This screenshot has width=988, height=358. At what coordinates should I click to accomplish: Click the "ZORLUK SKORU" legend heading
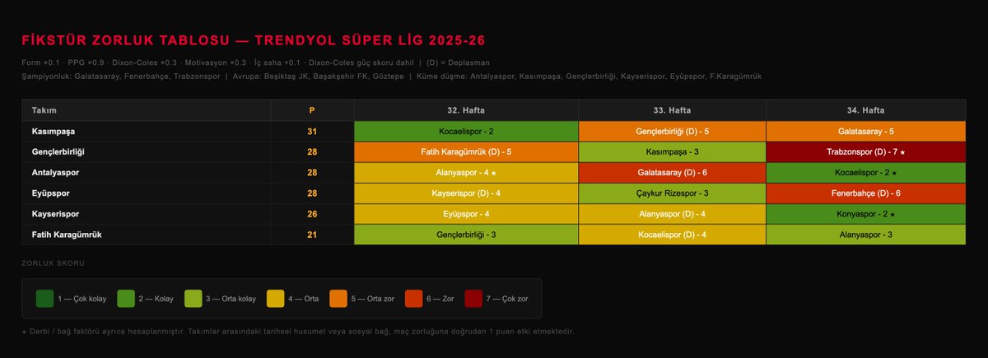click(x=53, y=264)
